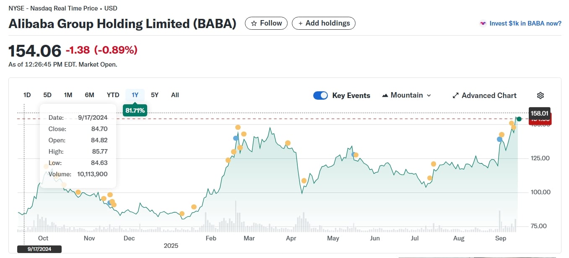Click the tooltip High value 85.77
Screen dimensions: 569x258
[99, 152]
